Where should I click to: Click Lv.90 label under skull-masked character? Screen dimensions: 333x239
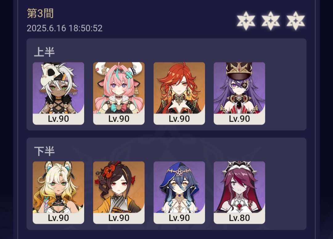tap(58, 119)
